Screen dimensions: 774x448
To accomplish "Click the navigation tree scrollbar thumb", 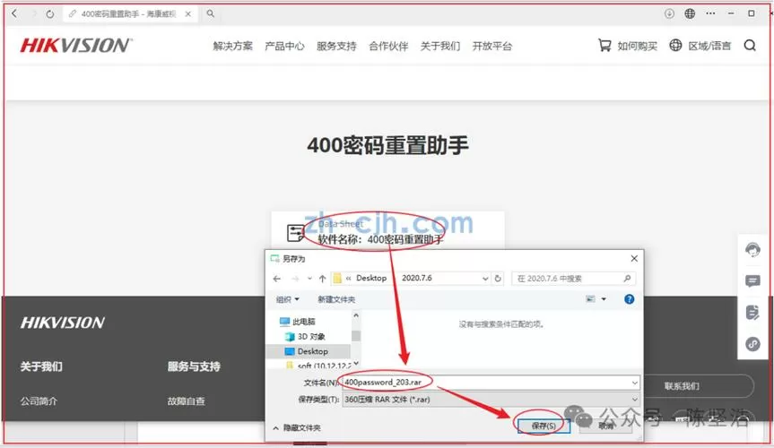I will 356,335.
